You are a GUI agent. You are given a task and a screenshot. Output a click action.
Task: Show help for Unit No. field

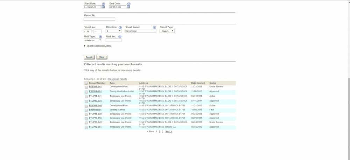tap(120, 37)
